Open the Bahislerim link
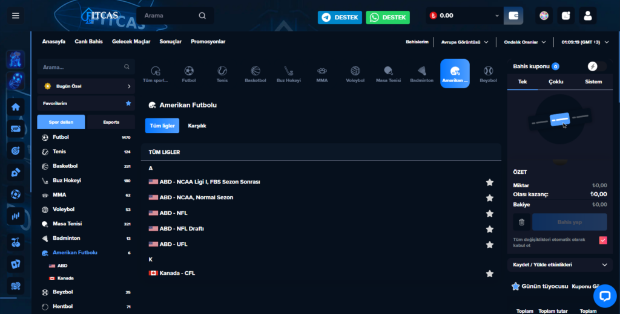The width and height of the screenshot is (620, 314). coord(417,42)
